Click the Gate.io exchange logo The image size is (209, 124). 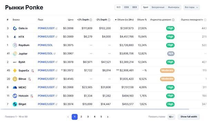15,28
